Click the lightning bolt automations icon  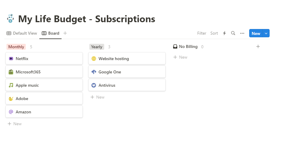click(224, 33)
